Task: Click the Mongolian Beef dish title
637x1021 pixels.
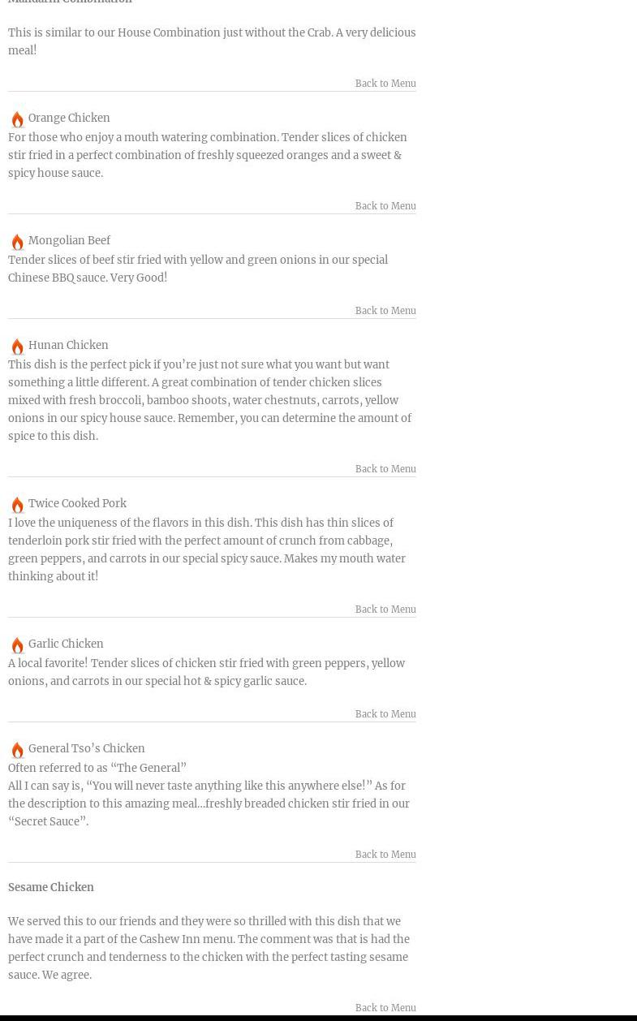Action: pos(69,241)
